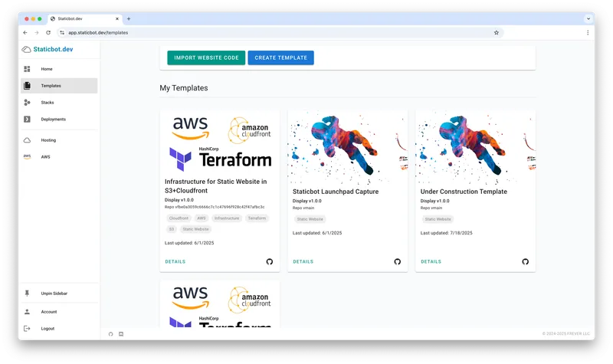Open Stacks in the sidebar menu
The width and height of the screenshot is (613, 364).
pyautogui.click(x=59, y=103)
